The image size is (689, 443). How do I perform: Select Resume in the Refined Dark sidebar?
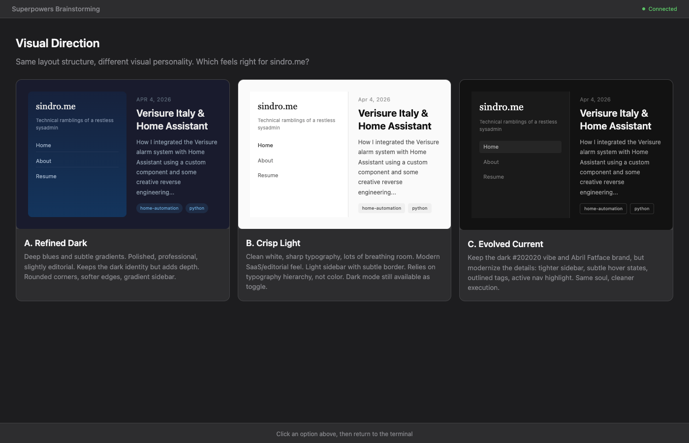pyautogui.click(x=46, y=176)
